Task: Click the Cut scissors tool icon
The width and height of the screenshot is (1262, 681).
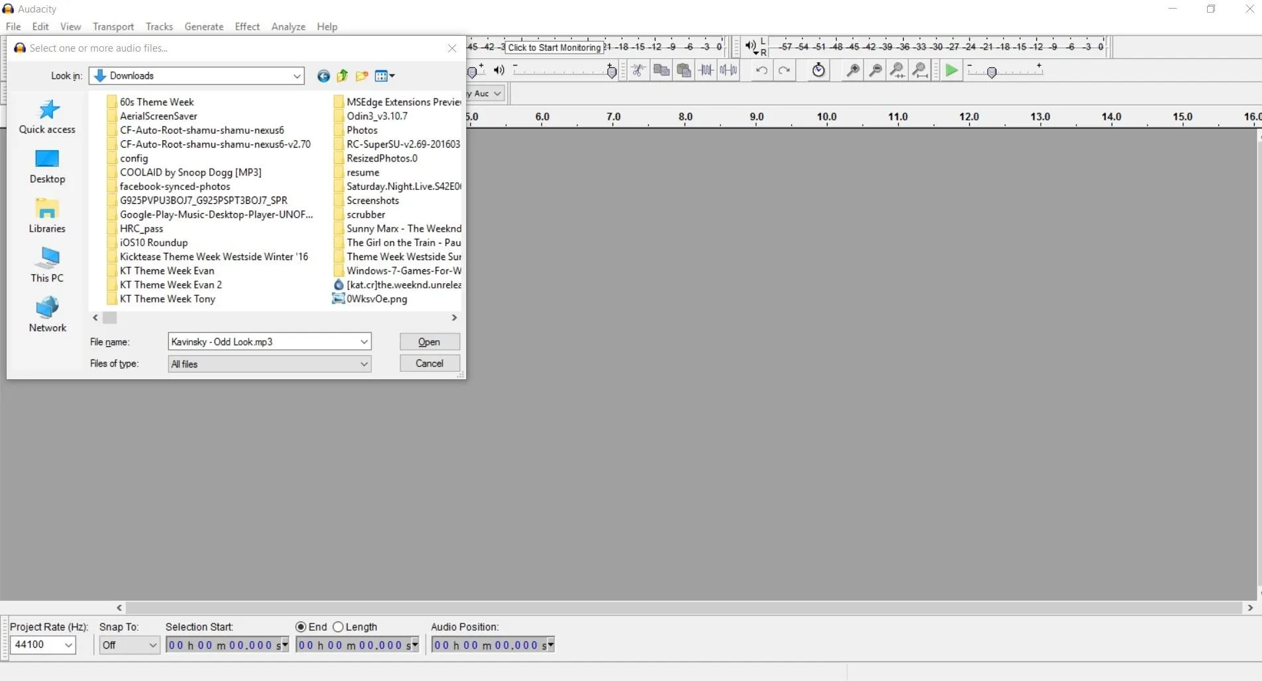Action: [x=638, y=70]
